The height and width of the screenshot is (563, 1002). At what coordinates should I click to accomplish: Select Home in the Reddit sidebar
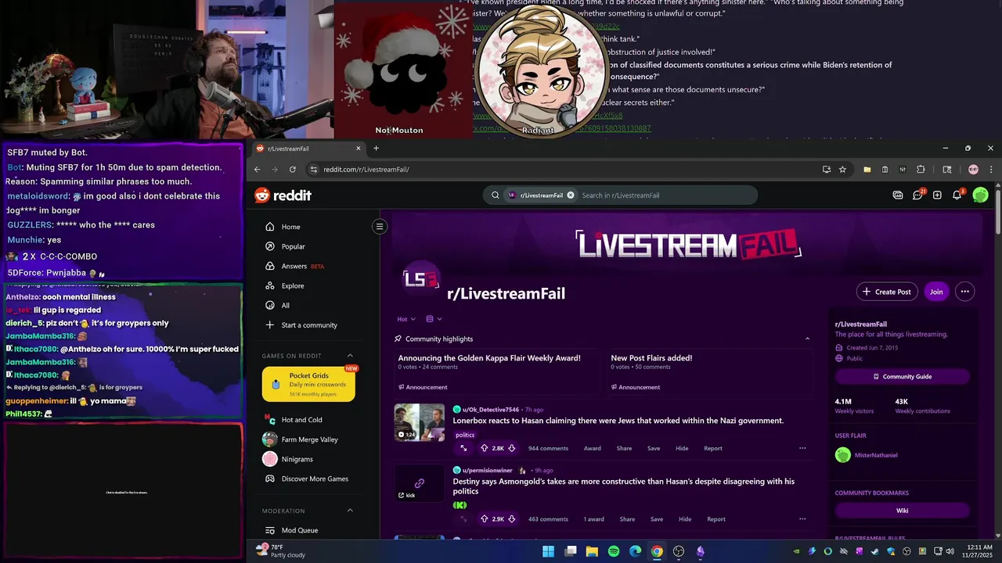click(312, 227)
